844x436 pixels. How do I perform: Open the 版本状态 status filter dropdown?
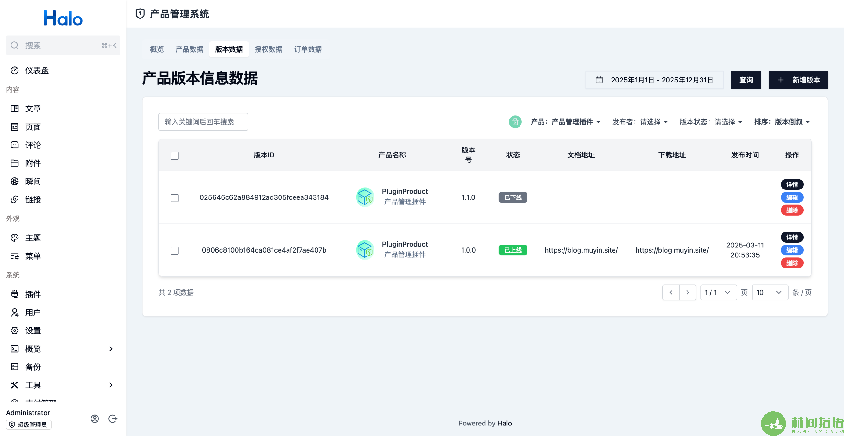(x=711, y=122)
